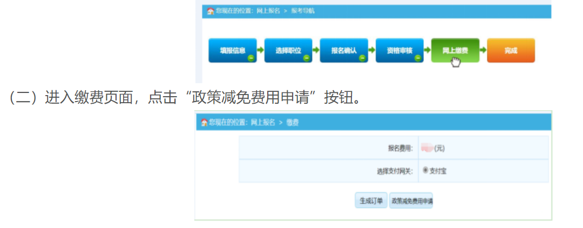This screenshot has width=583, height=228.
Task: Click the home icon in the 报考导航 breadcrumb
Action: pos(211,11)
